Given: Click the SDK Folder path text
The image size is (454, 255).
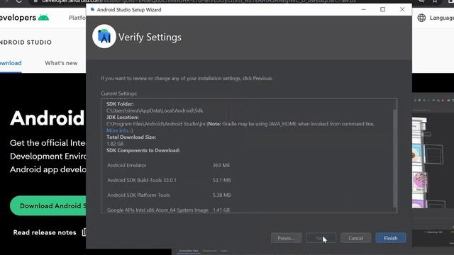Looking at the screenshot, I should pos(155,110).
